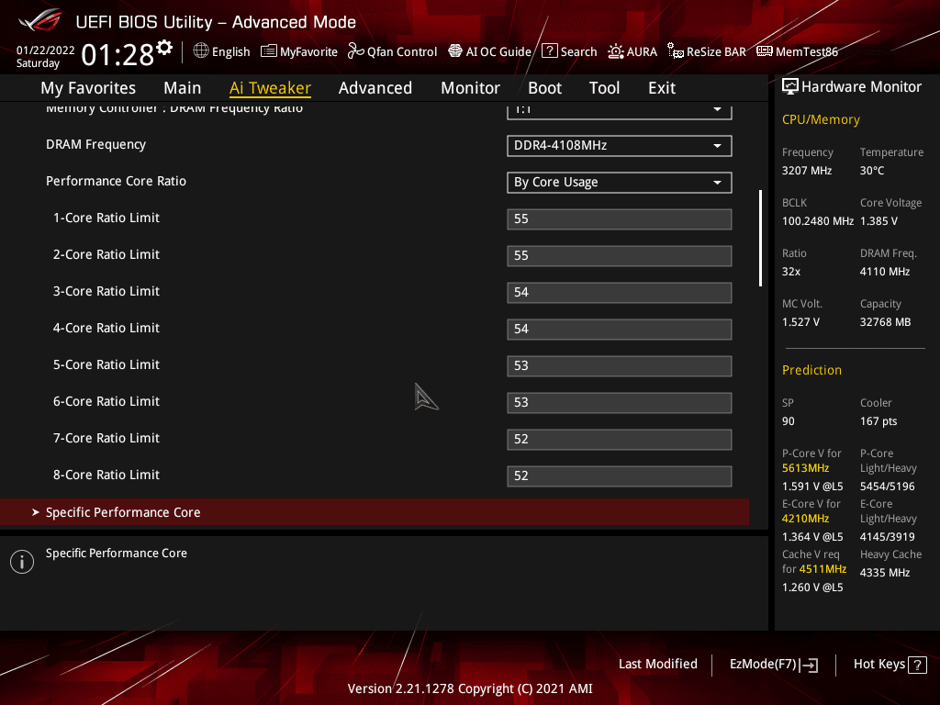The width and height of the screenshot is (940, 705).
Task: Open Qfan Control label
Action: pyautogui.click(x=402, y=52)
